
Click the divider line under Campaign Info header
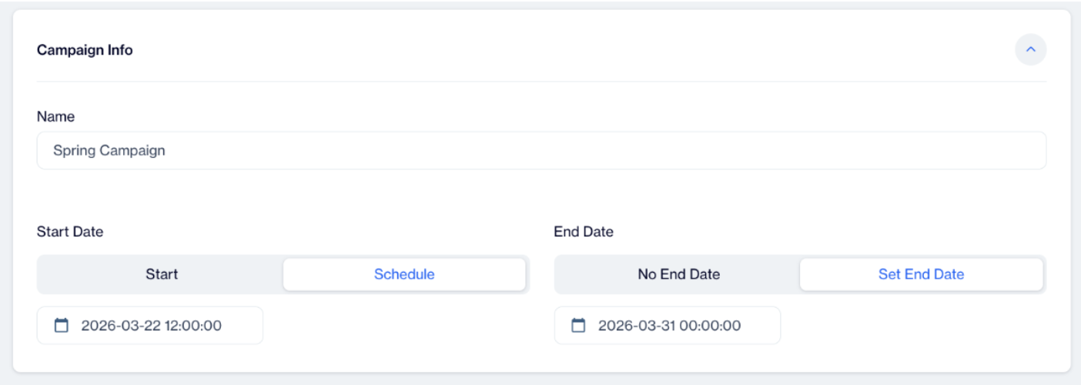[x=541, y=81]
